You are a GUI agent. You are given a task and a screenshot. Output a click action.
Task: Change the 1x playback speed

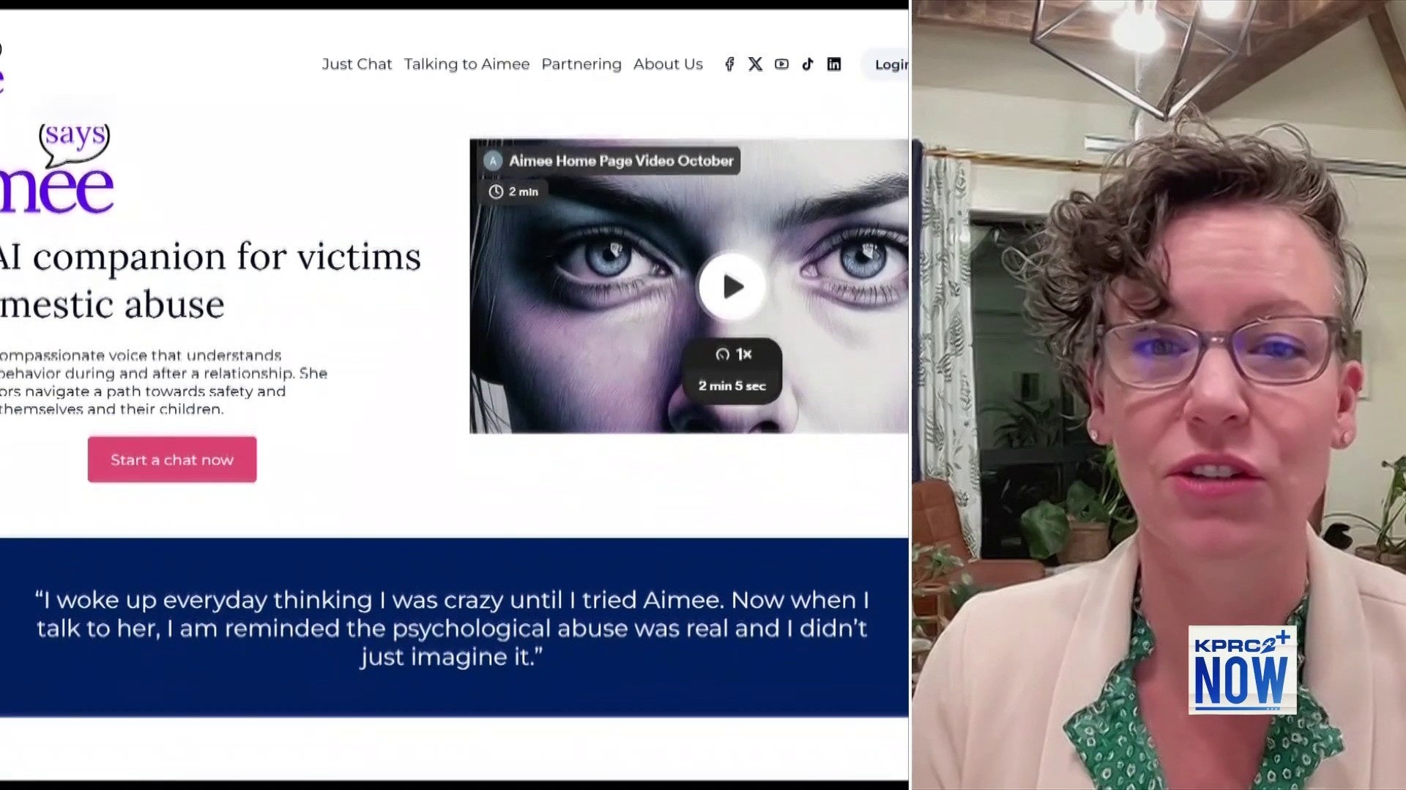(733, 355)
